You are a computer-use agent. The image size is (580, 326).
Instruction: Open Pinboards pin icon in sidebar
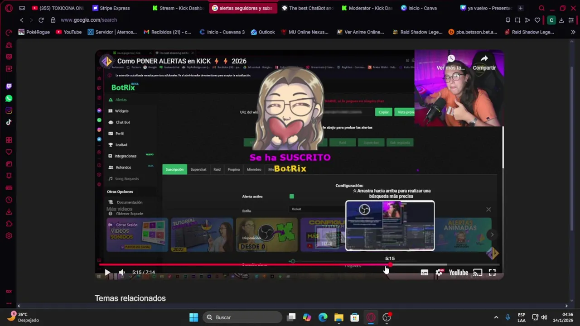(9, 176)
